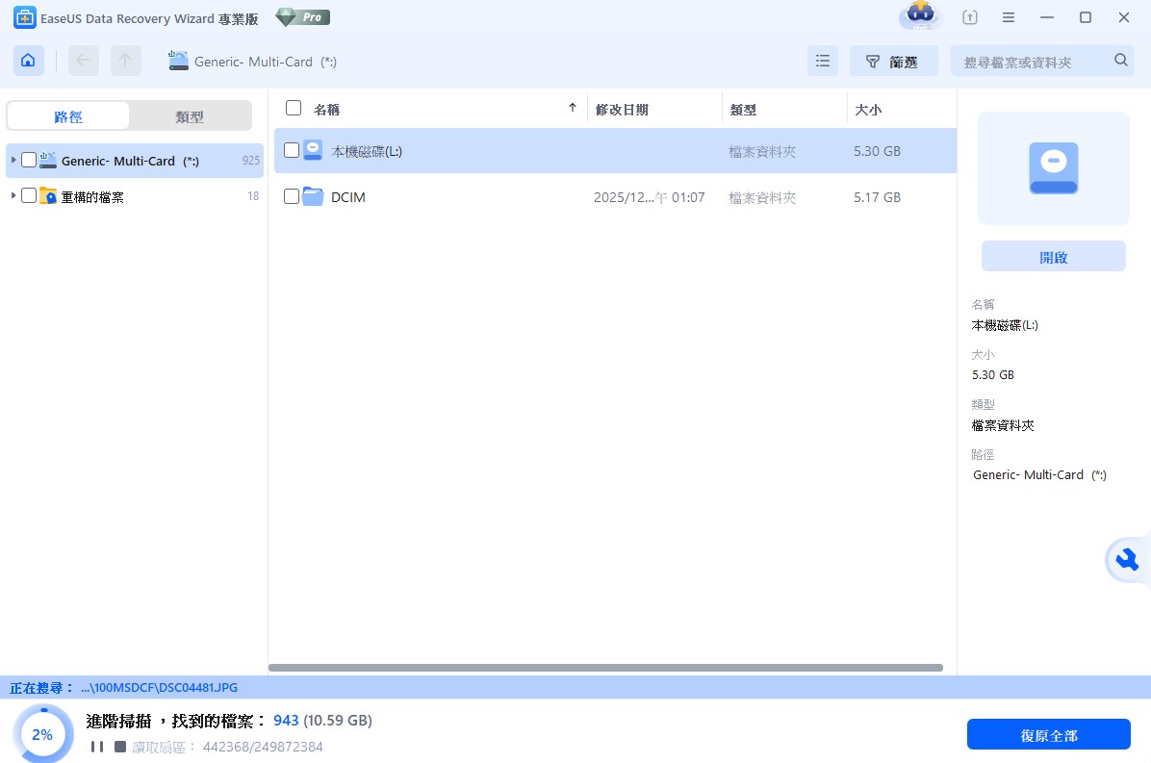Viewport: 1151px width, 763px height.
Task: Check the DCIM row checkbox
Action: click(x=292, y=196)
